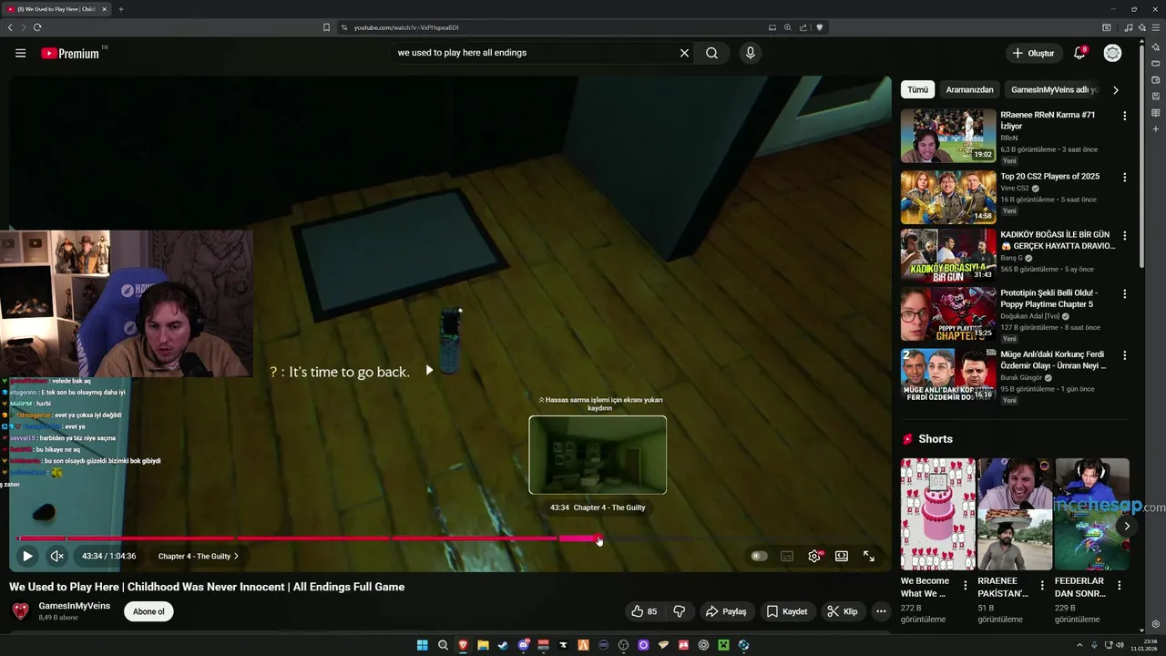Expand the Chapter 4 - The Guilty chapter list
The image size is (1166, 656).
(x=199, y=556)
